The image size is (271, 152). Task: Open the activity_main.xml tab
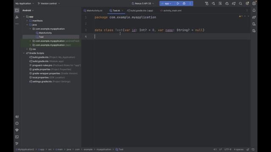pos(171,11)
